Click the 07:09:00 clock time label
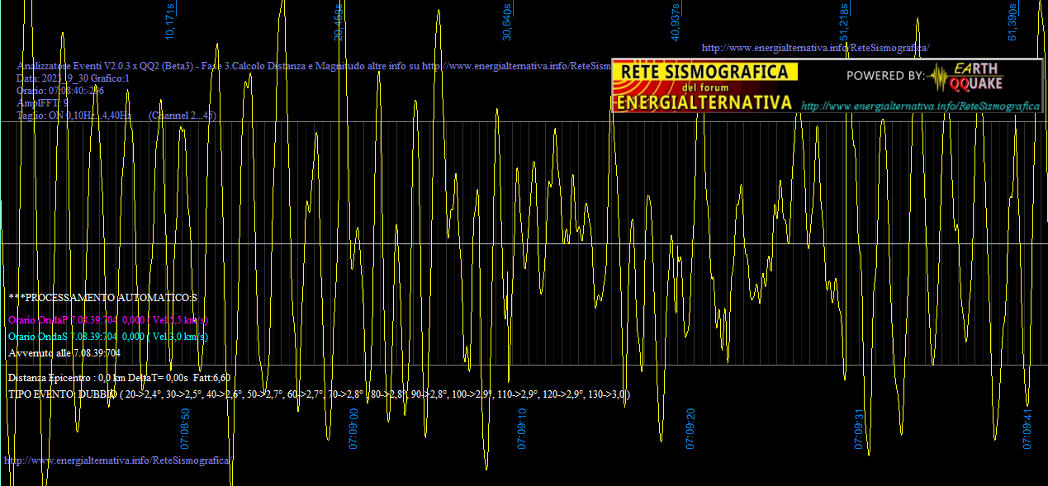 (x=353, y=427)
